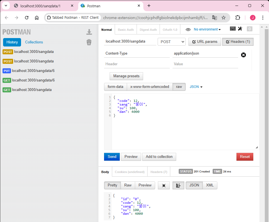The width and height of the screenshot is (269, 222).
Task: Open the Postman download/import icon
Action: [89, 32]
